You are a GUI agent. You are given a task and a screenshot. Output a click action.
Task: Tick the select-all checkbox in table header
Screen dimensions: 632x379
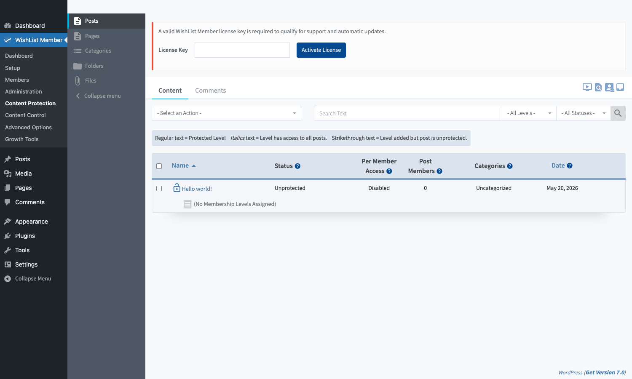(x=159, y=166)
